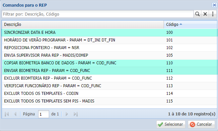Open the three-dot filter options menu
The width and height of the screenshot is (218, 131).
pos(213,14)
